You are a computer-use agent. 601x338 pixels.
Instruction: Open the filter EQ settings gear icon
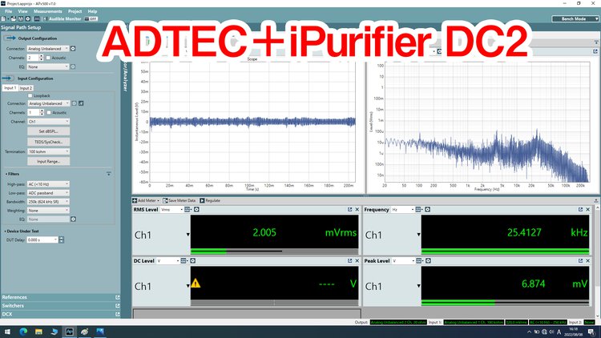(x=73, y=219)
